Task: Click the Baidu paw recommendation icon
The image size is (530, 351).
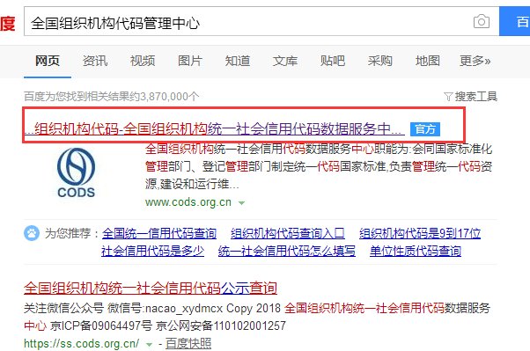Action: (32, 233)
